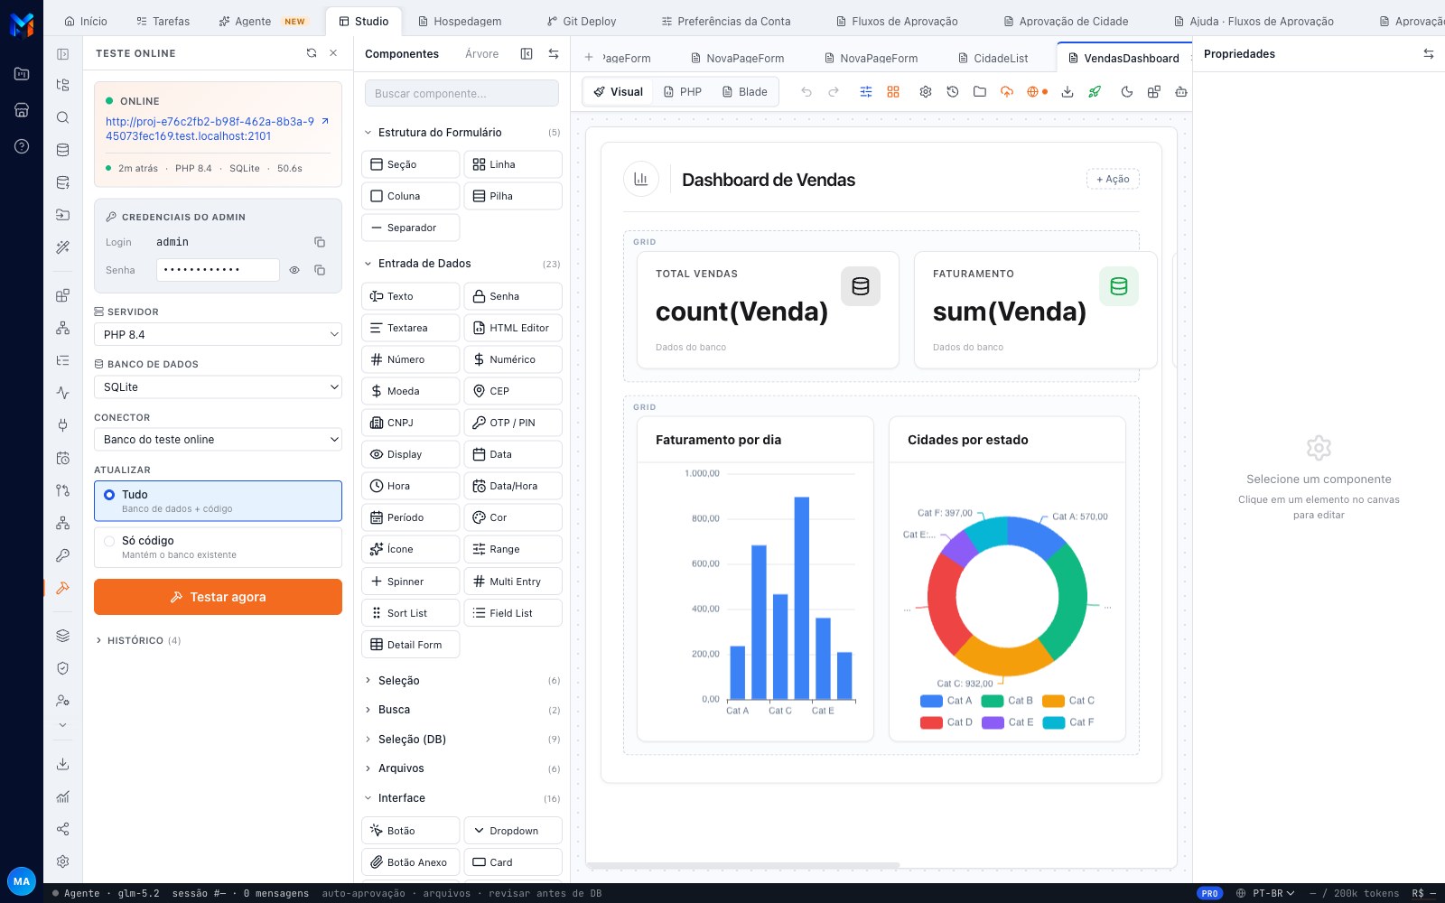Screen dimensions: 1445x903
Task: Switch to the Árvore tab
Action: pos(482,54)
